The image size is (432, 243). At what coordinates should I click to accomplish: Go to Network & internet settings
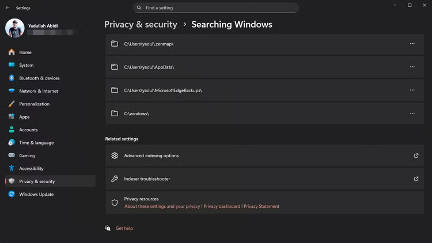pyautogui.click(x=38, y=91)
